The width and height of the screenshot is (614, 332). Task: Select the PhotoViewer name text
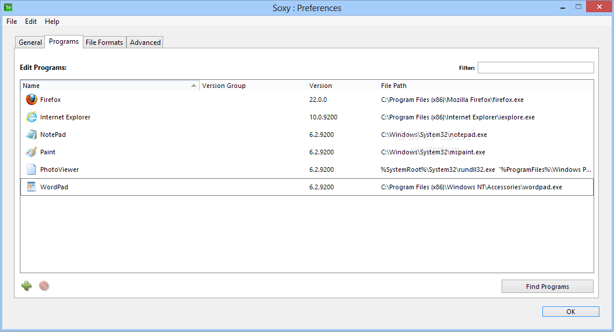click(59, 169)
